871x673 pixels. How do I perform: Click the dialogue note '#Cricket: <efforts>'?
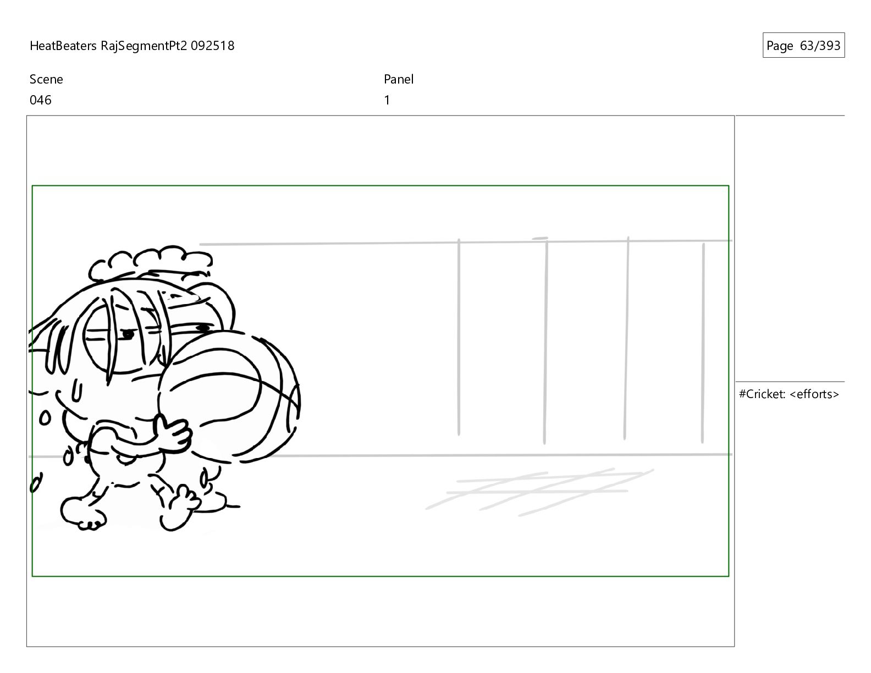point(789,394)
